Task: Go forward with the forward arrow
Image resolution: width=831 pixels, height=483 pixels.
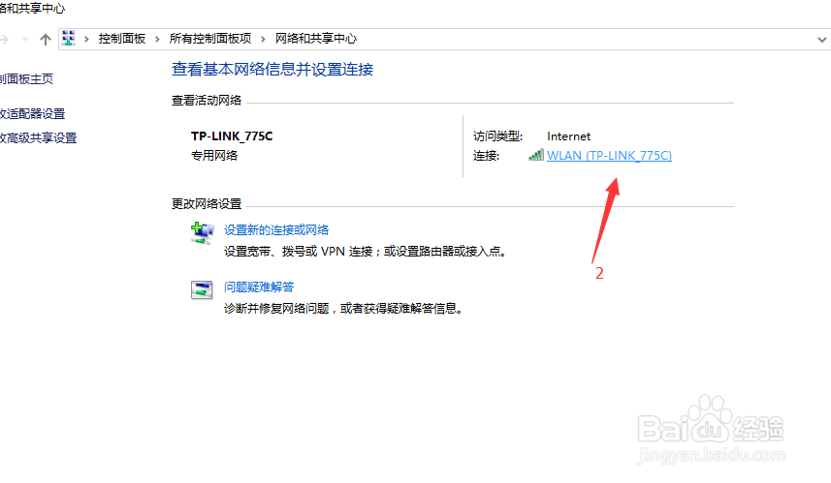Action: (x=4, y=39)
